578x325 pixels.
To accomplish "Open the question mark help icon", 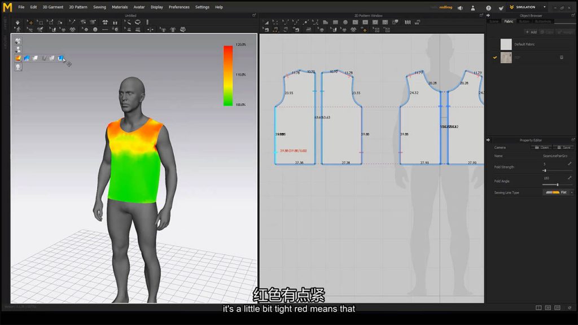I will (488, 8).
